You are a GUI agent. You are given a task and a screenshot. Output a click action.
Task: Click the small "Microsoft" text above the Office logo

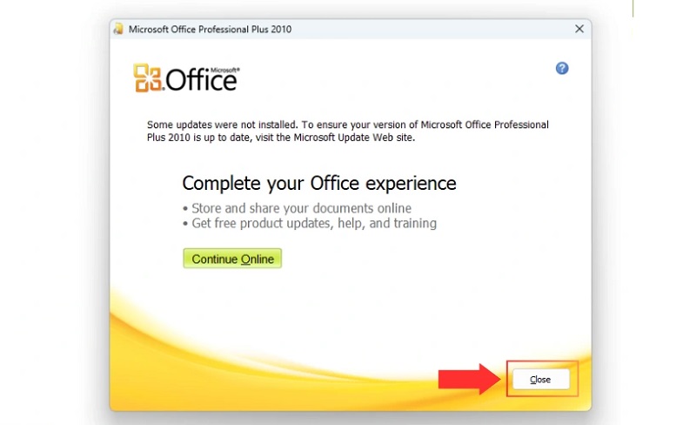(x=224, y=67)
